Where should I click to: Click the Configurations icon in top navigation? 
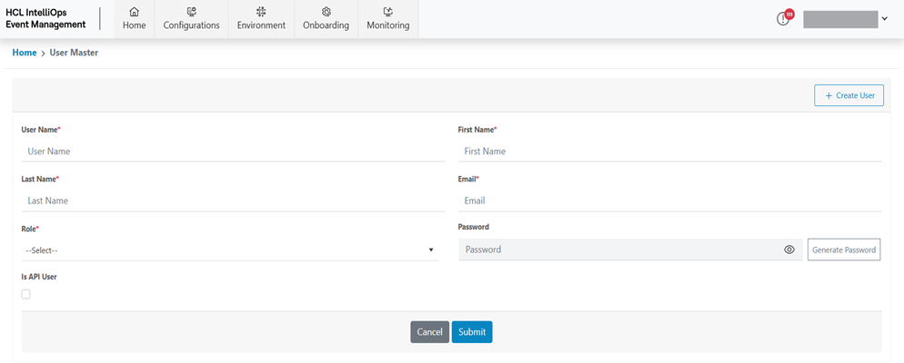(x=191, y=12)
